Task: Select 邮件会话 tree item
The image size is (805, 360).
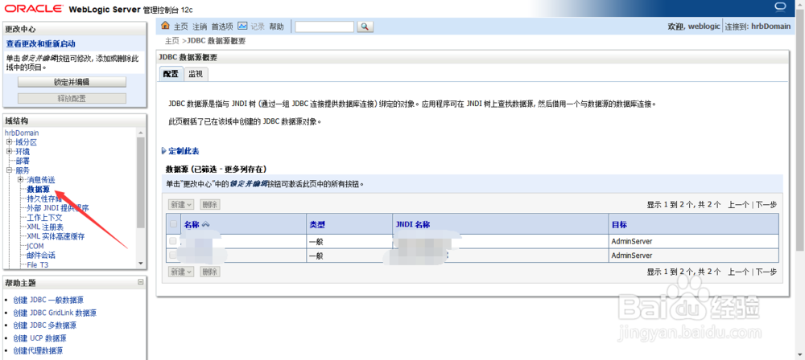Action: pos(41,256)
